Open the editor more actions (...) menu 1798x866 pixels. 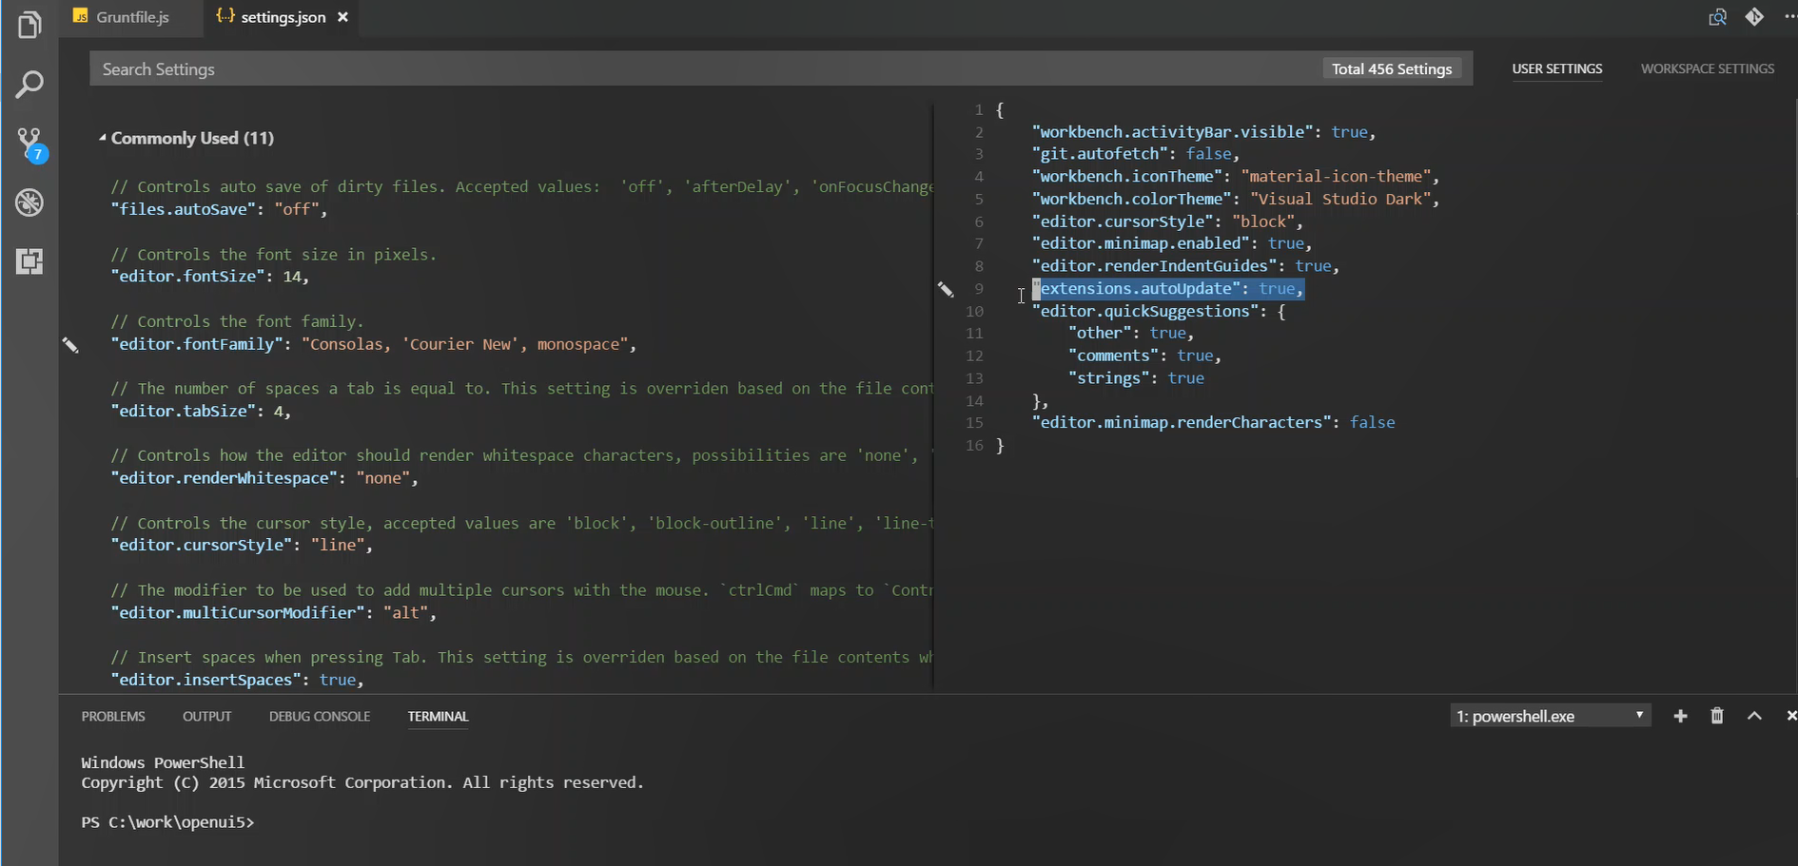(1790, 17)
